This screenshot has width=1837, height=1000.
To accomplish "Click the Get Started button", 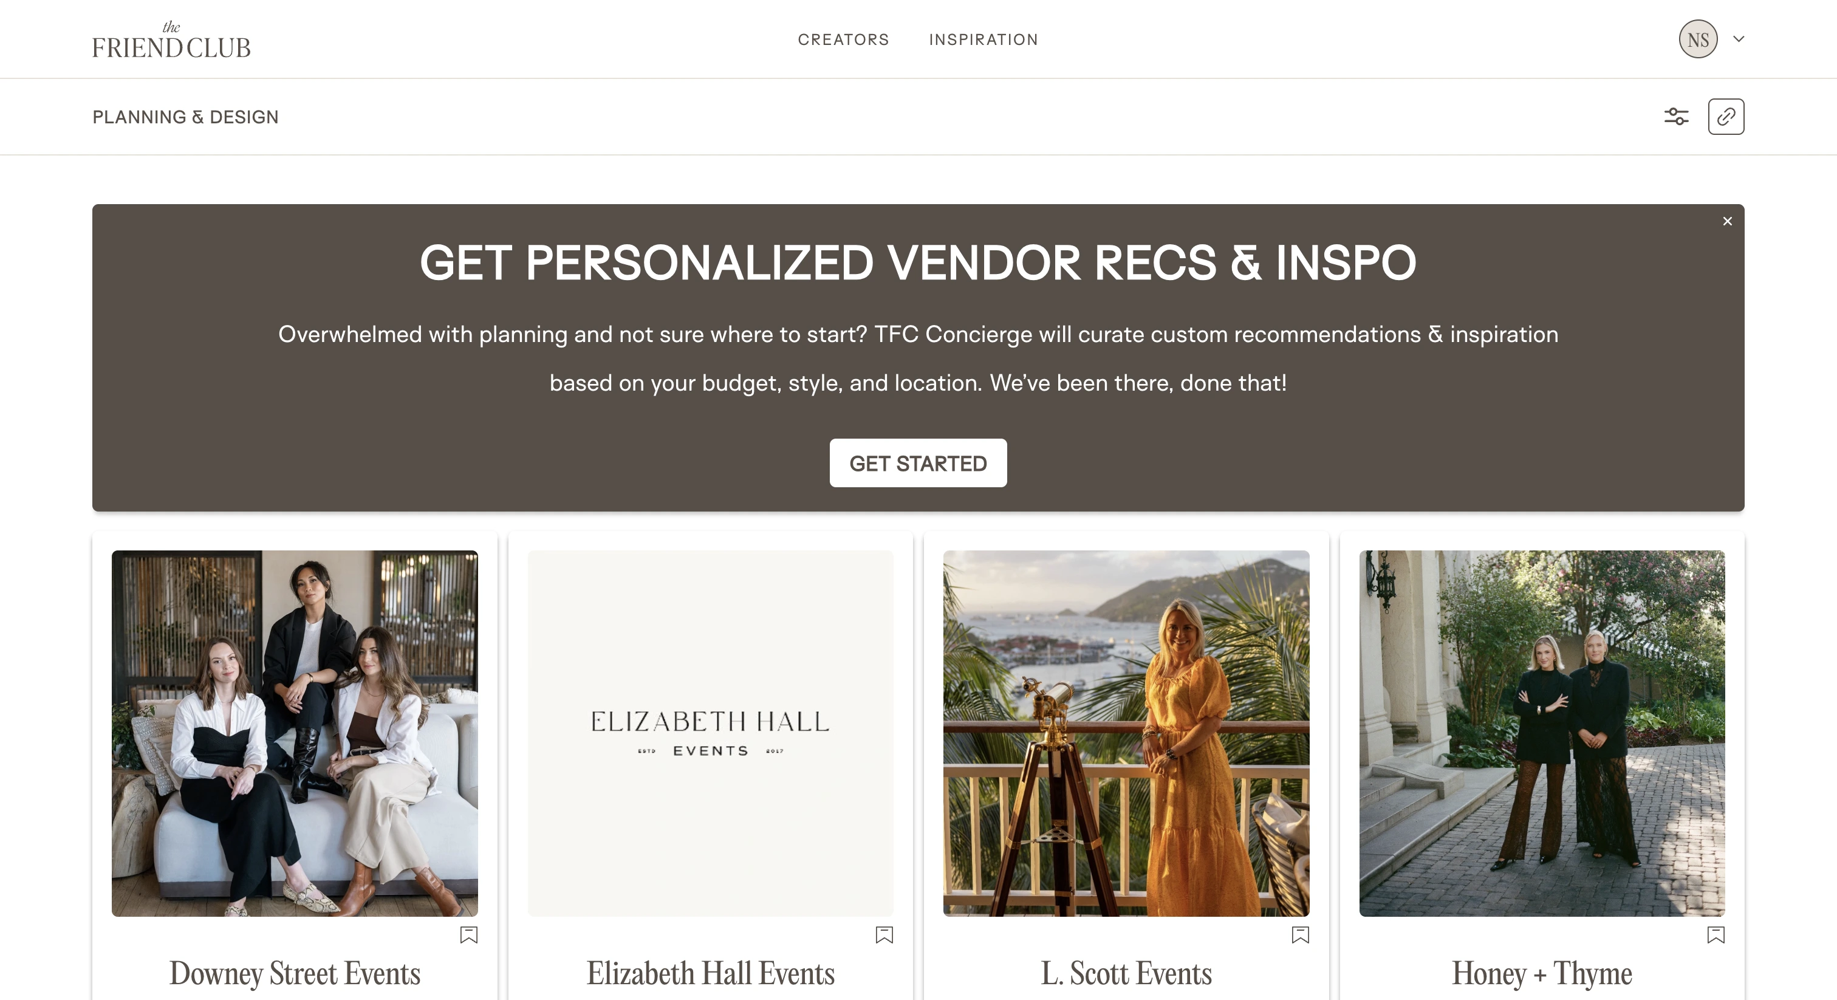I will coord(918,463).
